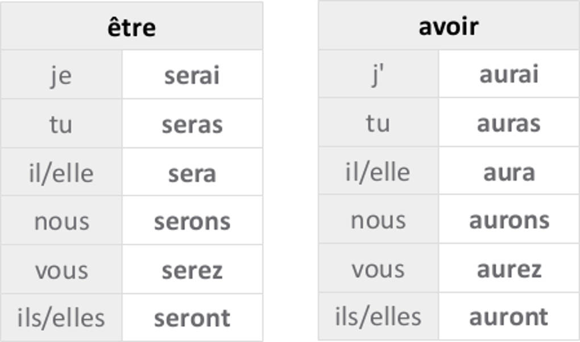Select the j' pronoun cell

378,74
